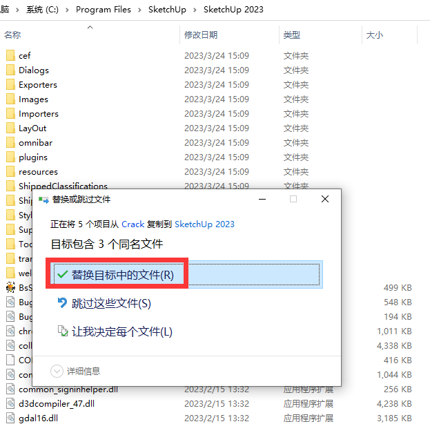This screenshot has height=424, width=430.
Task: Select the file name d3dcompiler_47.dll
Action: click(x=57, y=404)
